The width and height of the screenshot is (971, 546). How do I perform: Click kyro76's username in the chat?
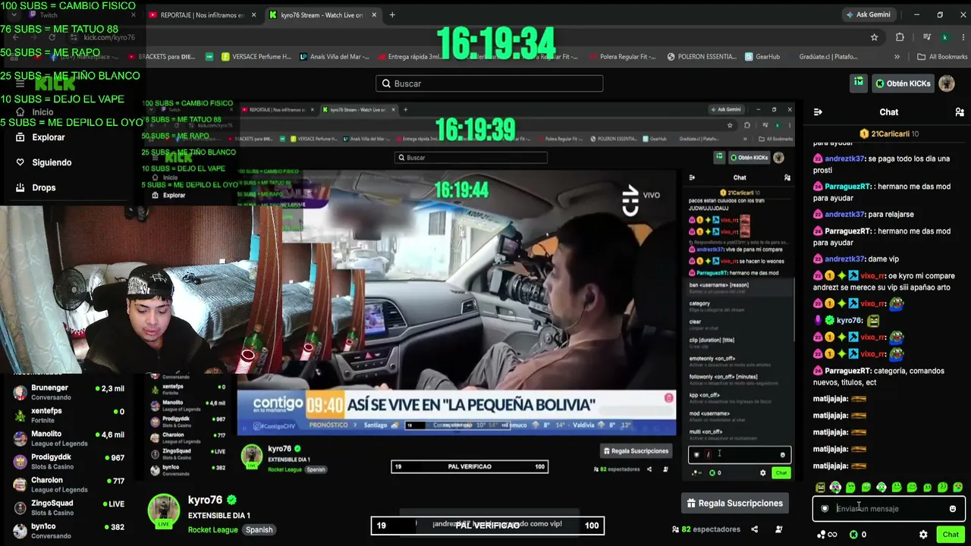850,321
